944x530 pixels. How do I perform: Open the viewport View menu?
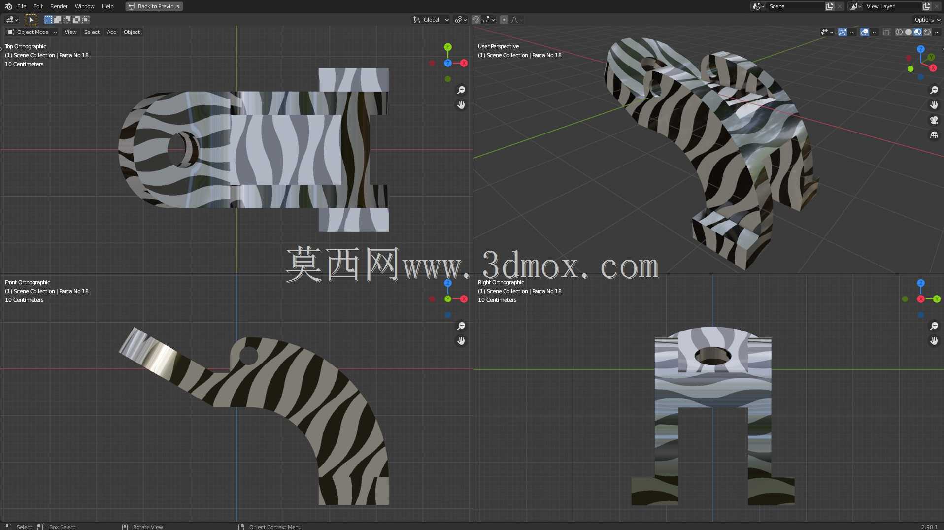tap(70, 32)
